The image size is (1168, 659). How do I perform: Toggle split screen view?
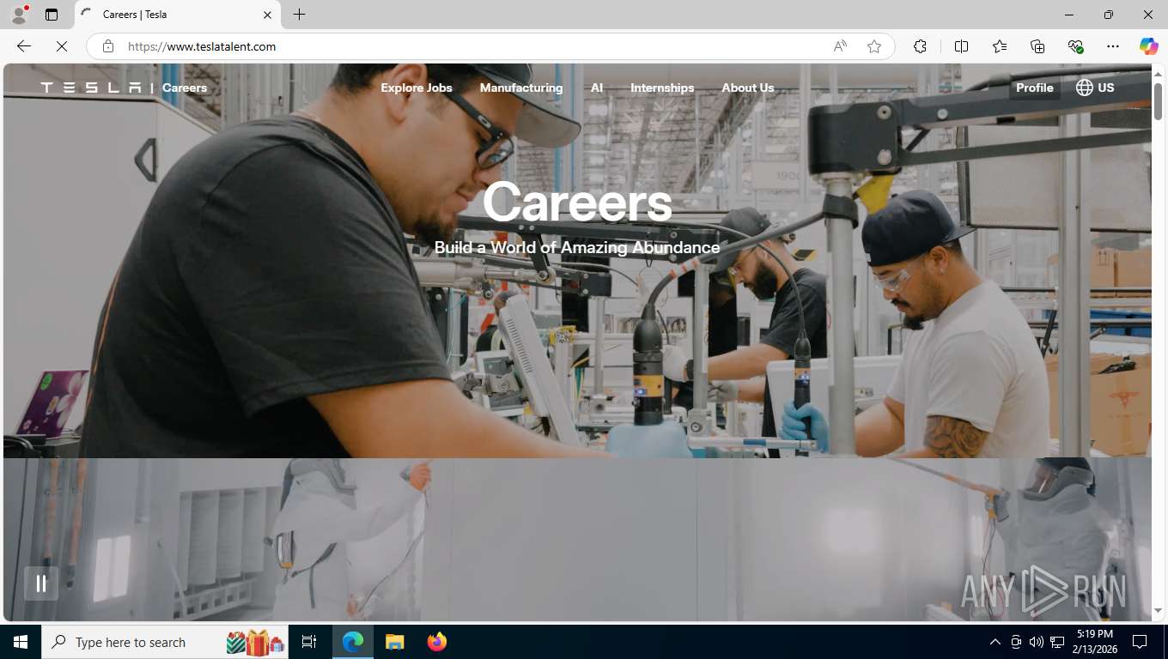[961, 46]
